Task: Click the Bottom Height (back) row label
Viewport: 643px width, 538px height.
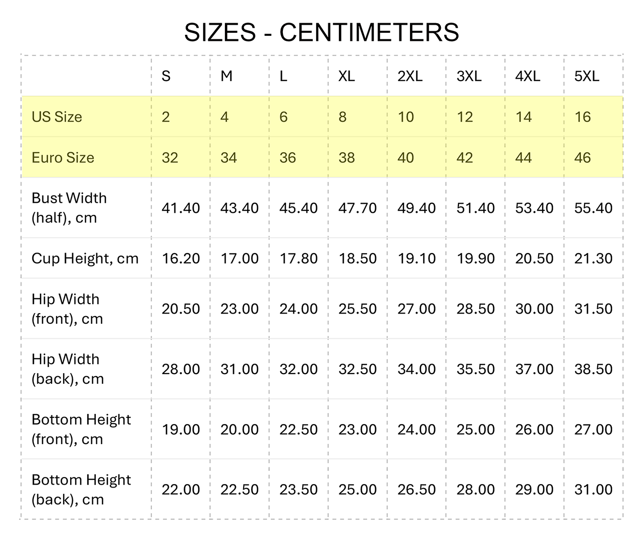Action: click(x=81, y=490)
